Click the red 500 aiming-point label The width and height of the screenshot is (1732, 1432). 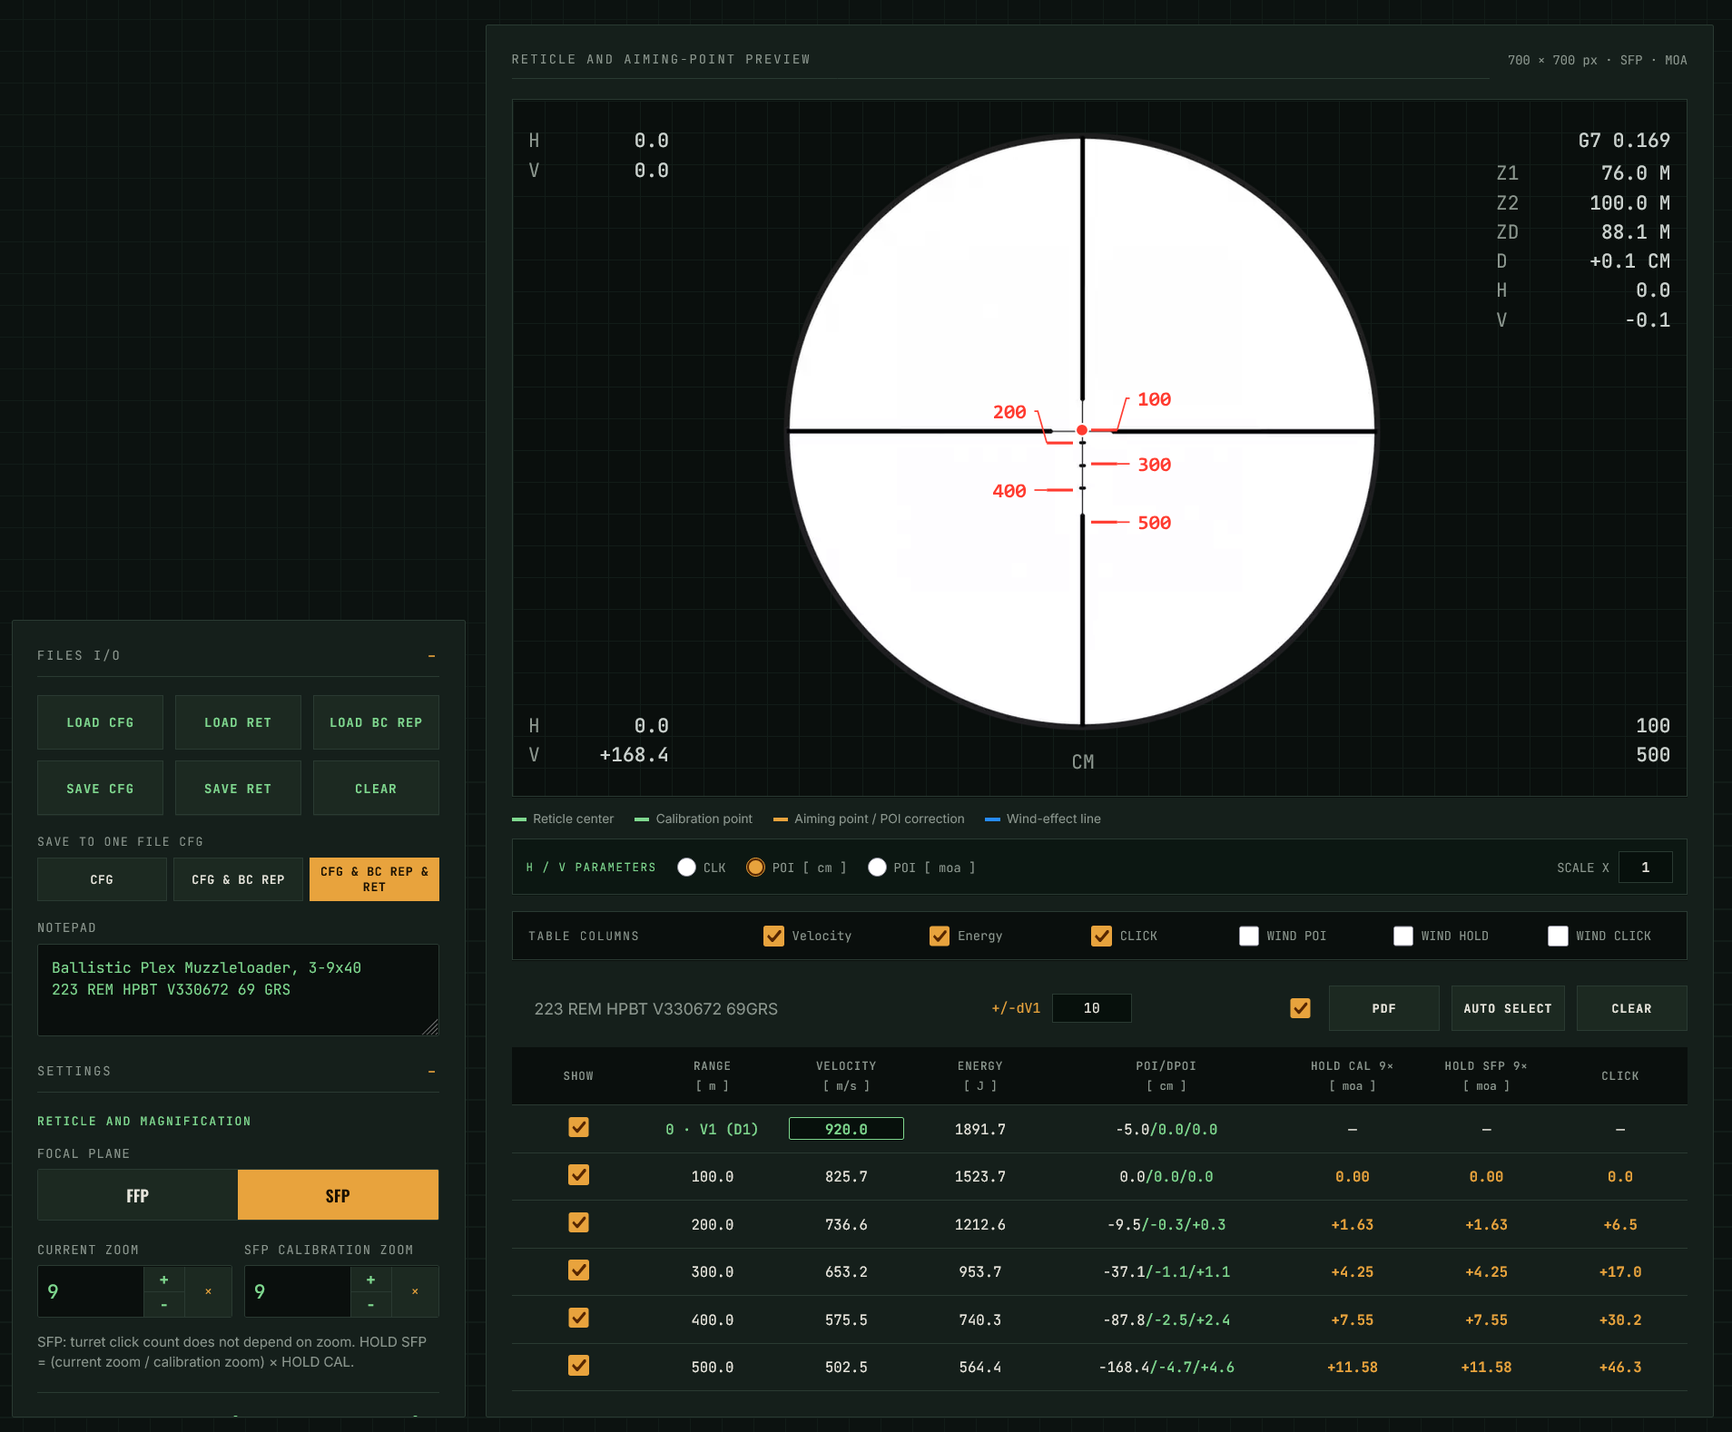(1154, 523)
